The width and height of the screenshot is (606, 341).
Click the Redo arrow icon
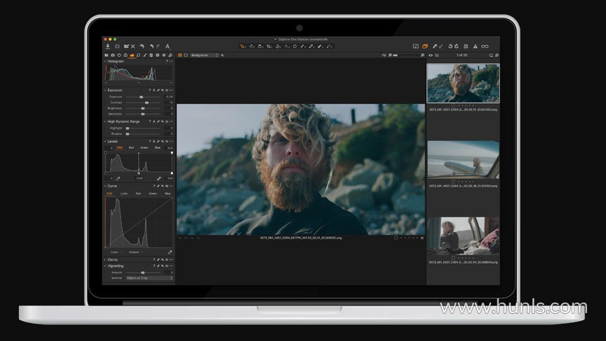click(158, 46)
